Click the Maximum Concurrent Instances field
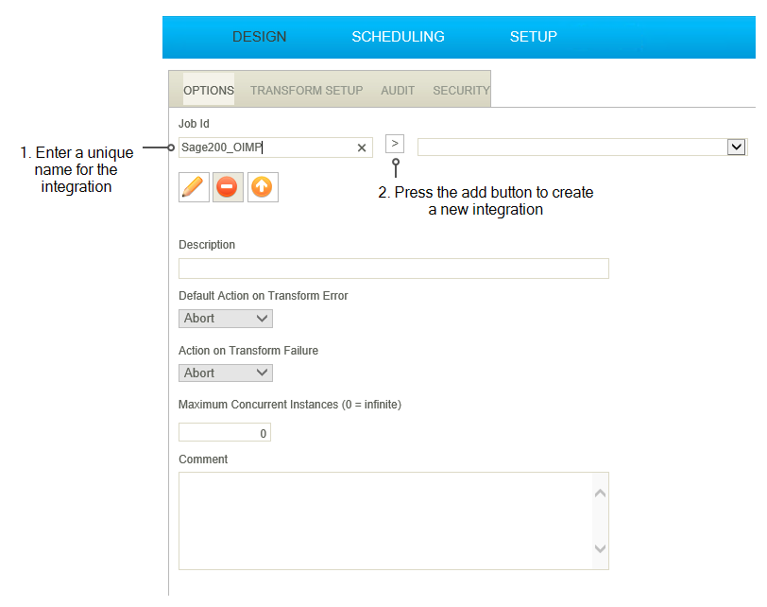Screen dimensions: 767x607 [x=225, y=433]
